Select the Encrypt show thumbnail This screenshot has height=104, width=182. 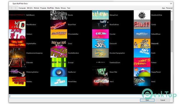(x=59, y=62)
